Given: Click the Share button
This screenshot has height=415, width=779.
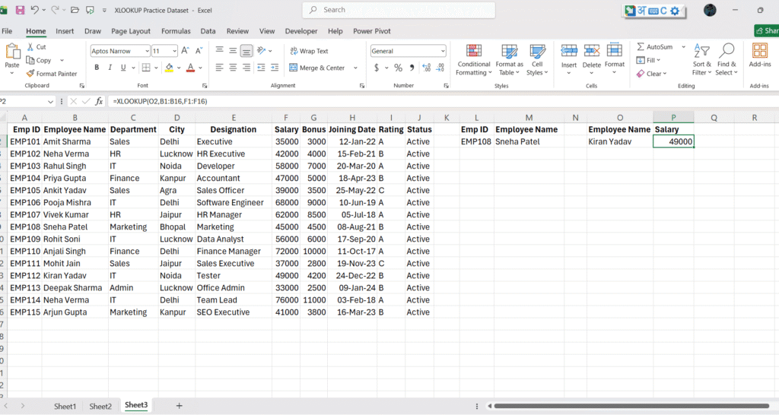Looking at the screenshot, I should pyautogui.click(x=767, y=30).
